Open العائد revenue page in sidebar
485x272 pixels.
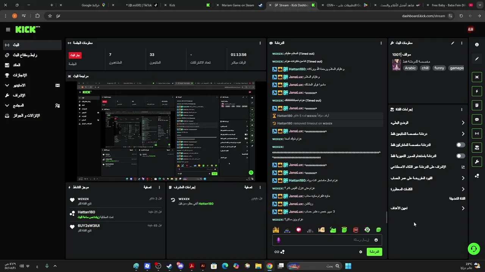click(x=32, y=65)
